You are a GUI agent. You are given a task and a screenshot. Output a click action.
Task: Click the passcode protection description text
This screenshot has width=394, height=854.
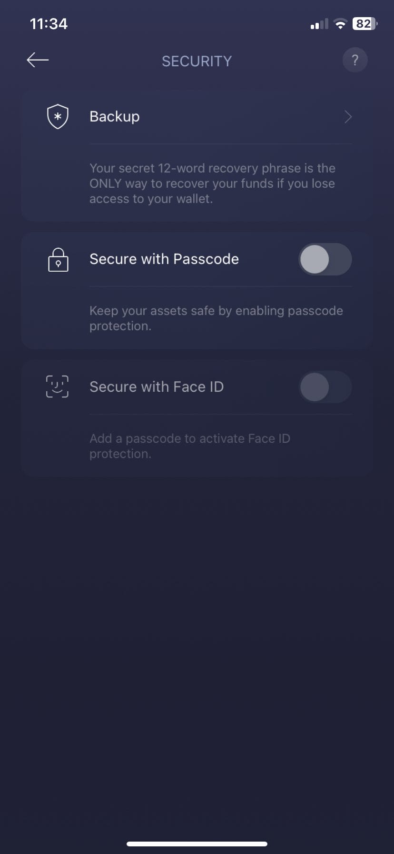(216, 318)
